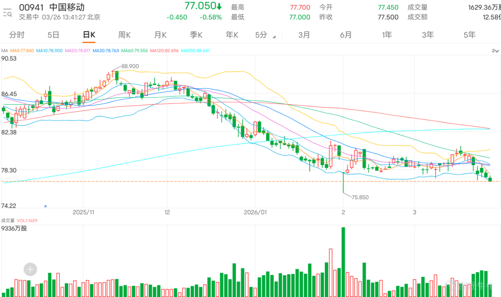This screenshot has width=501, height=297.
Task: Choose the 3年 time range
Action: pyautogui.click(x=428, y=35)
